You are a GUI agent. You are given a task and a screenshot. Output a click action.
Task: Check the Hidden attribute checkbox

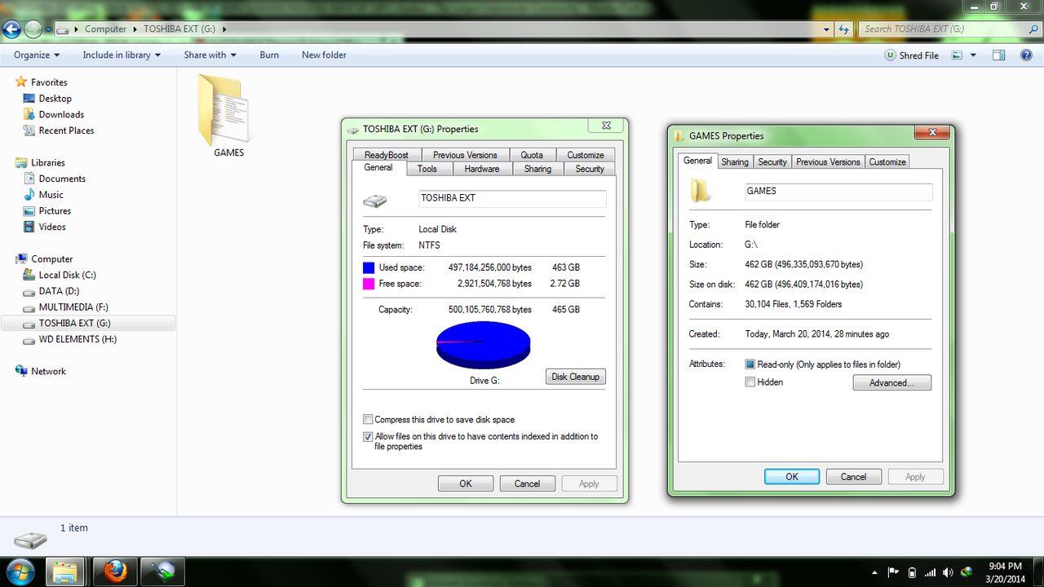(x=750, y=382)
